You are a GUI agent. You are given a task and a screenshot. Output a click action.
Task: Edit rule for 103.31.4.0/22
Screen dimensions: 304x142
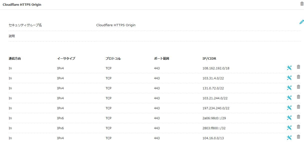coord(289,78)
